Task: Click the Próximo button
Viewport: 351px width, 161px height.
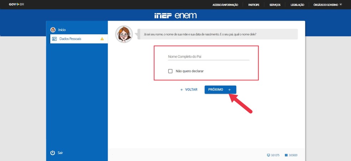Action: (x=220, y=89)
